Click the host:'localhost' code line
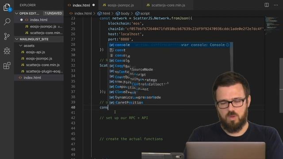This screenshot has width=283, height=159. click(126, 34)
